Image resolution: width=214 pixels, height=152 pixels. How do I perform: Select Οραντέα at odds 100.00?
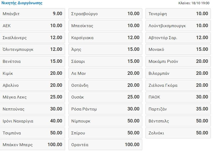(x=105, y=145)
